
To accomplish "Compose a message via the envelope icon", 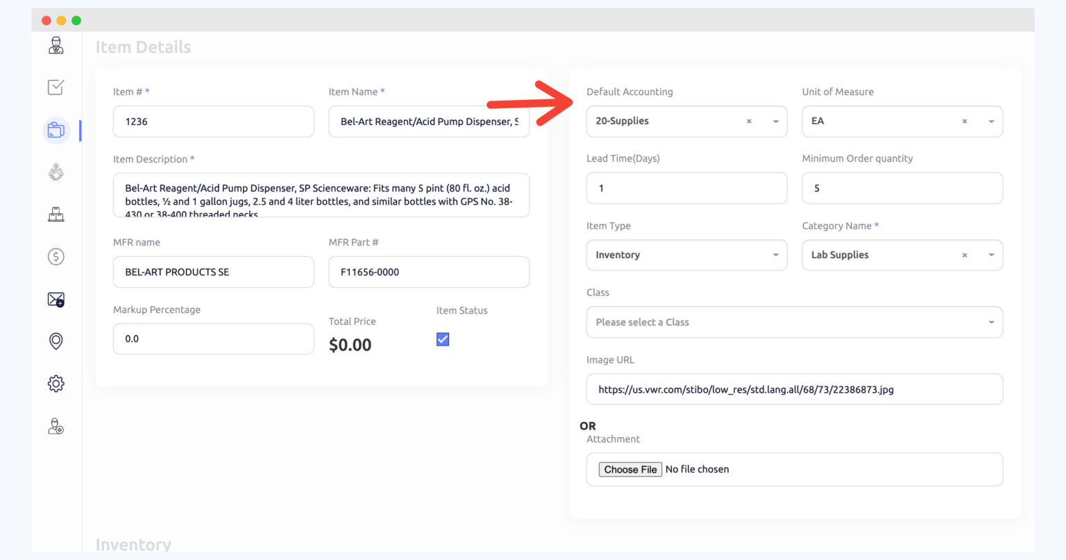I will 56,299.
